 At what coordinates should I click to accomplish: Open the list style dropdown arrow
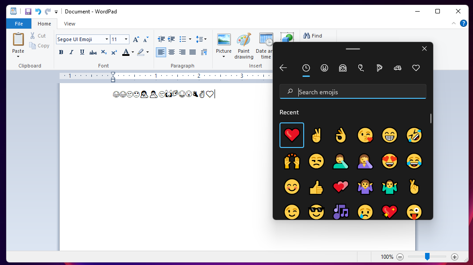[190, 39]
